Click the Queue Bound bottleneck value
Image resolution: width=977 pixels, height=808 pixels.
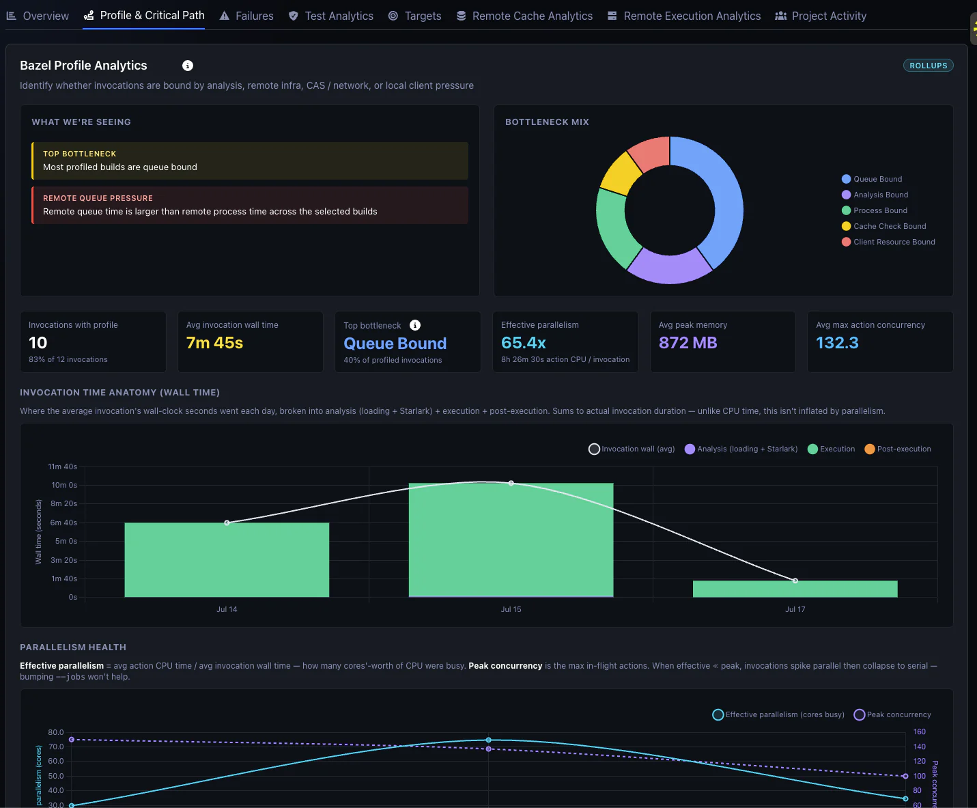coord(395,344)
